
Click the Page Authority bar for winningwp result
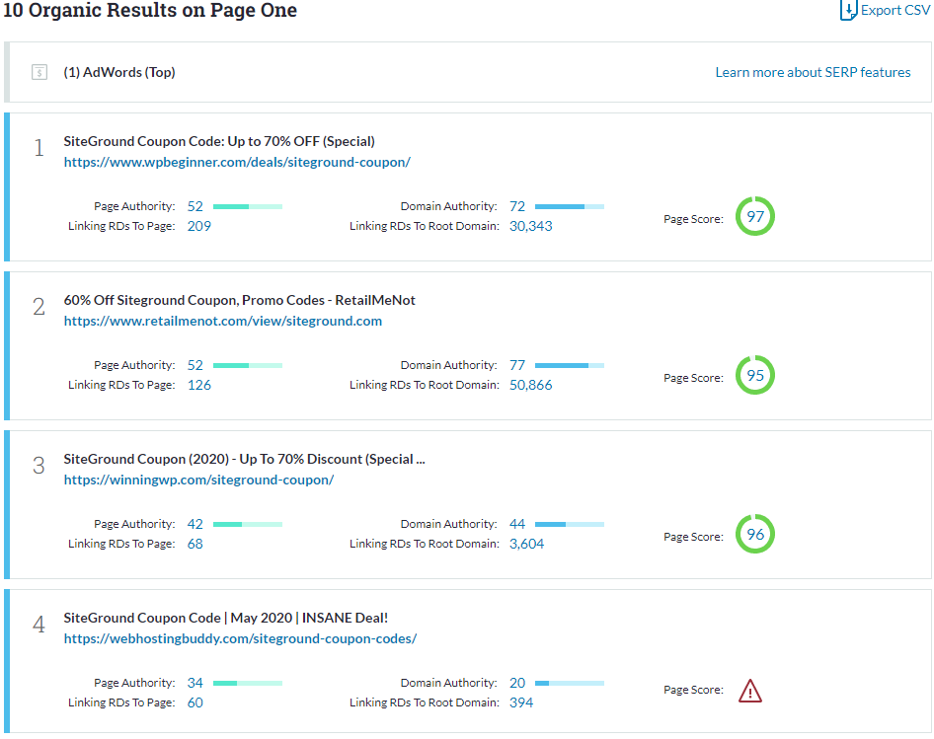point(248,525)
